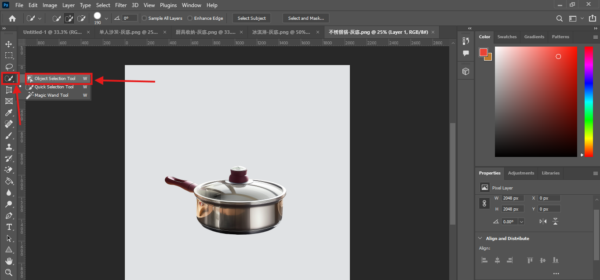Switch to the Libraries tab
The width and height of the screenshot is (600, 280).
550,173
